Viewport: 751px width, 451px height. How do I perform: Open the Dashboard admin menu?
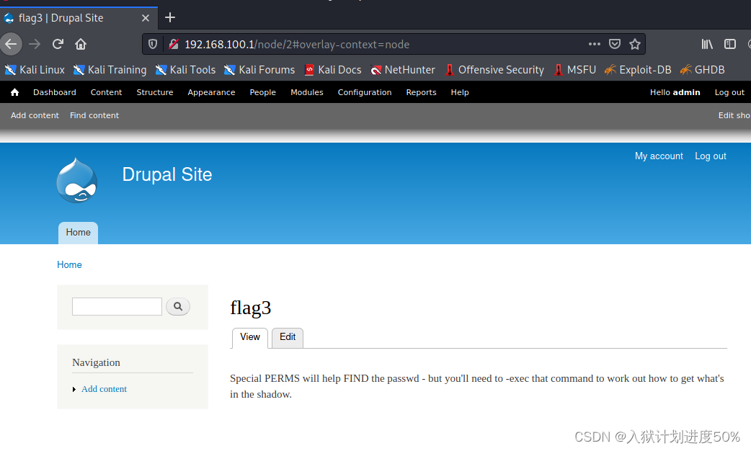click(x=55, y=92)
